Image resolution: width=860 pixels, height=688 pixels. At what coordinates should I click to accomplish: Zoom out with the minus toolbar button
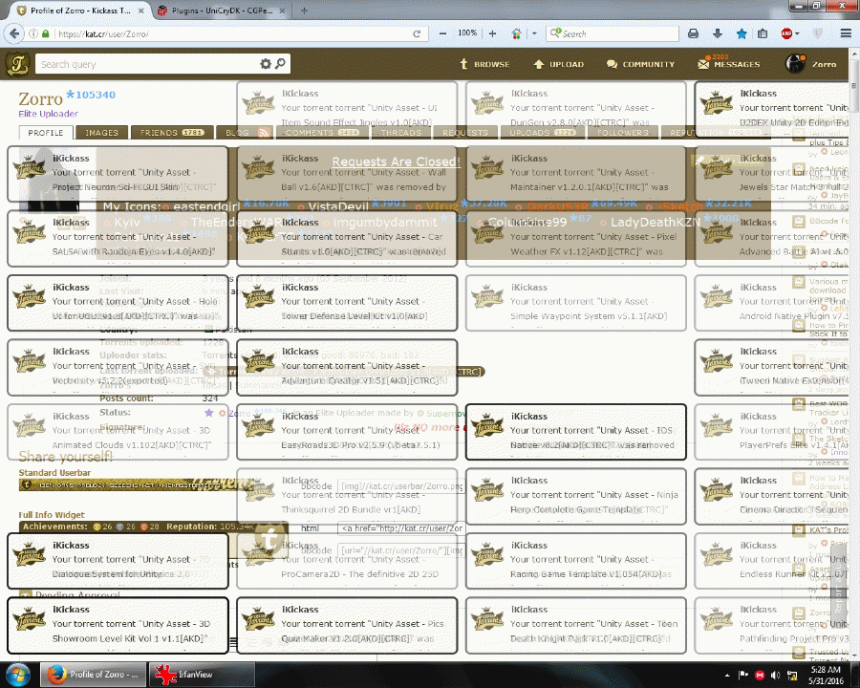(x=442, y=33)
